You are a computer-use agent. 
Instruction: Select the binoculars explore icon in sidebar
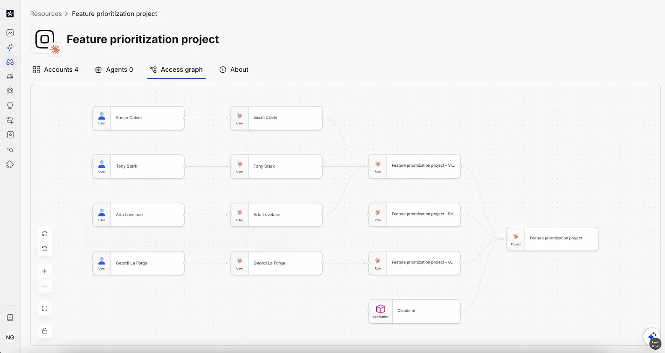[x=10, y=62]
